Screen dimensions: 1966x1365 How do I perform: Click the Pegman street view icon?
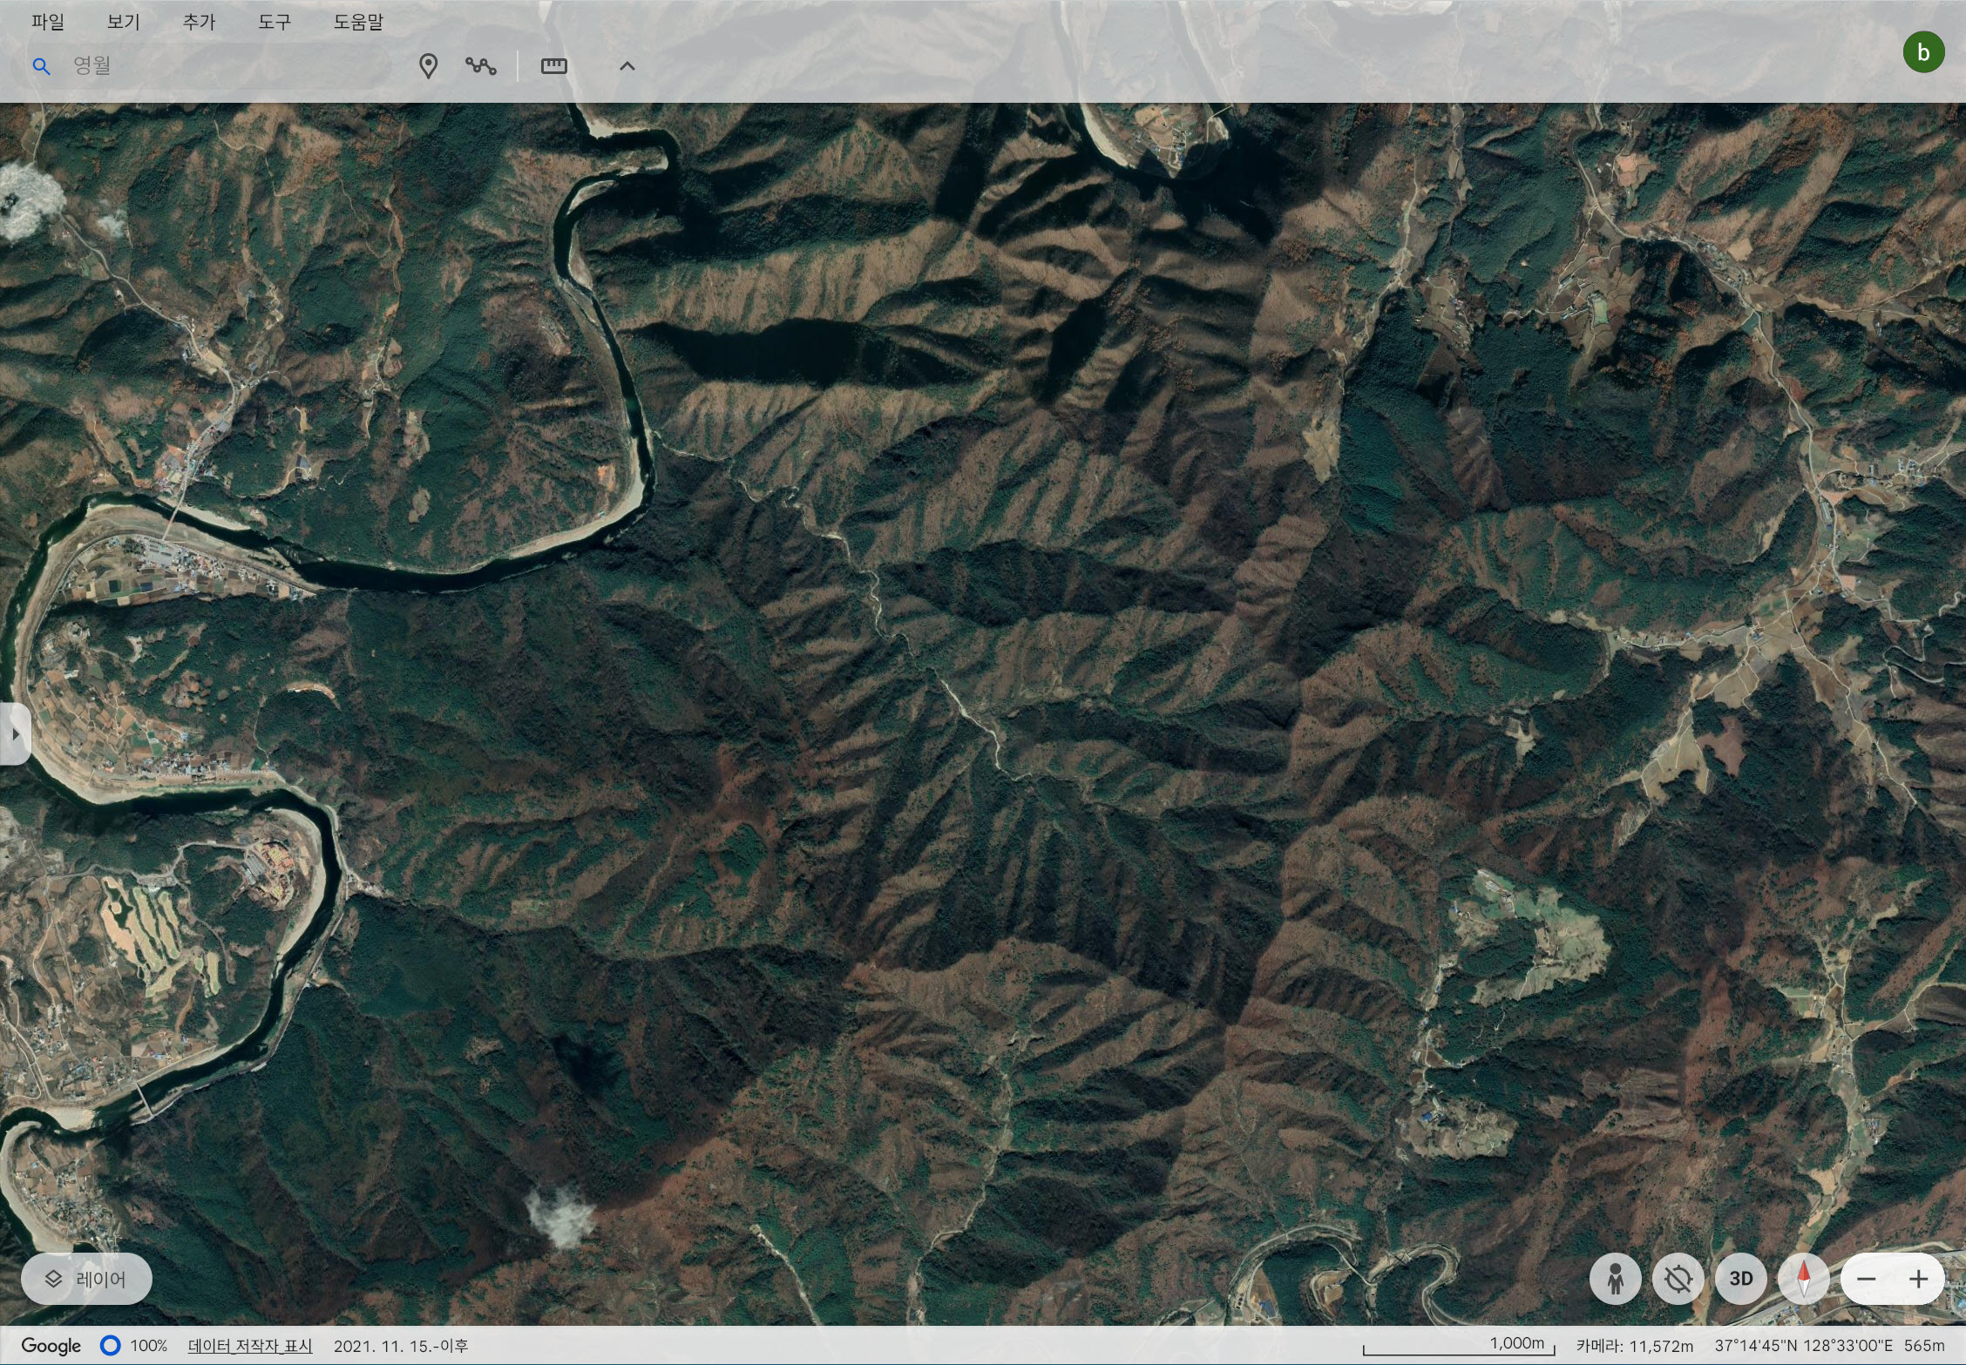coord(1615,1279)
